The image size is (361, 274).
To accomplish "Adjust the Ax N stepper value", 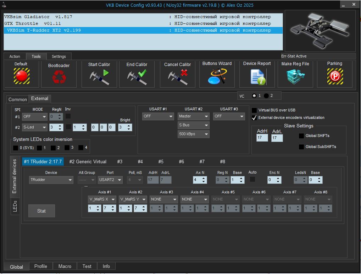I will coord(200,180).
